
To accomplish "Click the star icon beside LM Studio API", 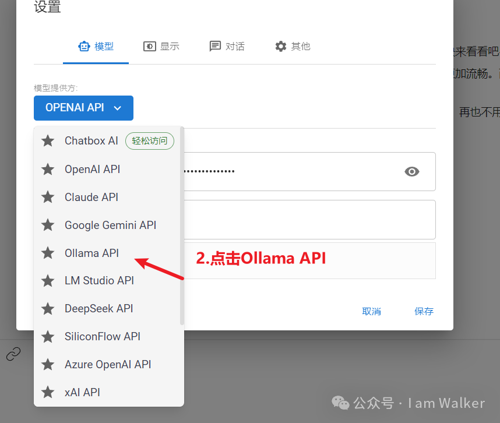I will pyautogui.click(x=48, y=281).
